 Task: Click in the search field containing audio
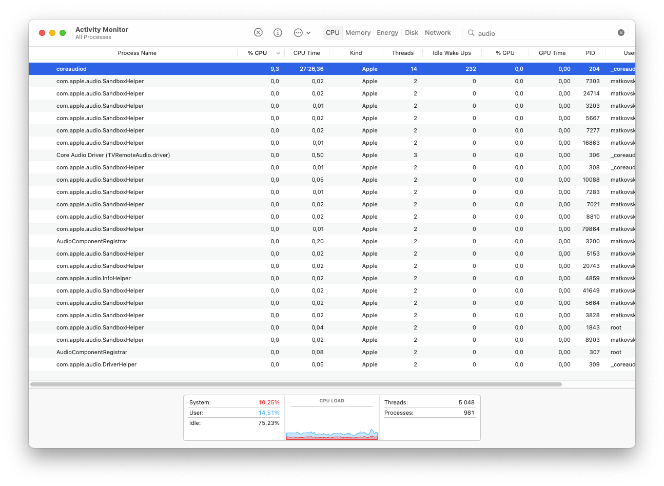pyautogui.click(x=546, y=33)
